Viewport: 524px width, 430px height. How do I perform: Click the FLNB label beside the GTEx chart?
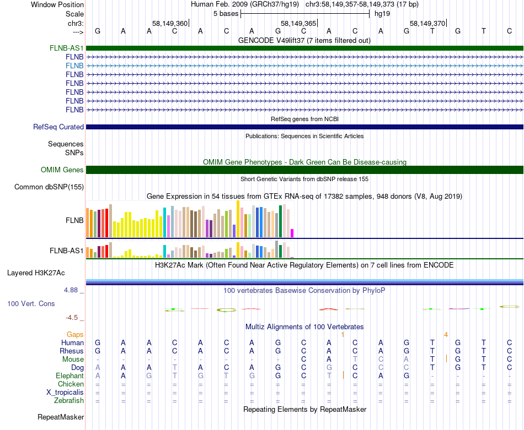(74, 220)
